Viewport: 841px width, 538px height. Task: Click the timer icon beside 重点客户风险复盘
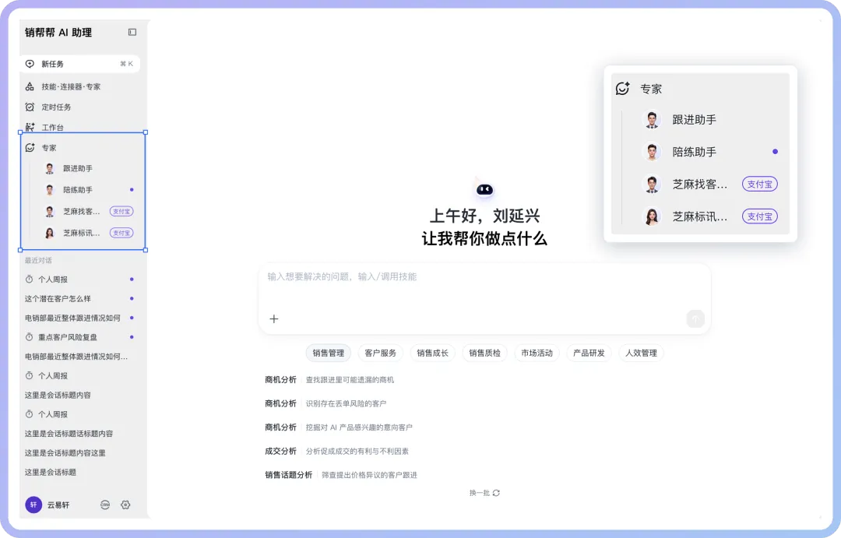point(30,337)
